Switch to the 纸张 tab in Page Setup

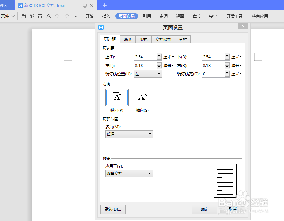[128, 39]
